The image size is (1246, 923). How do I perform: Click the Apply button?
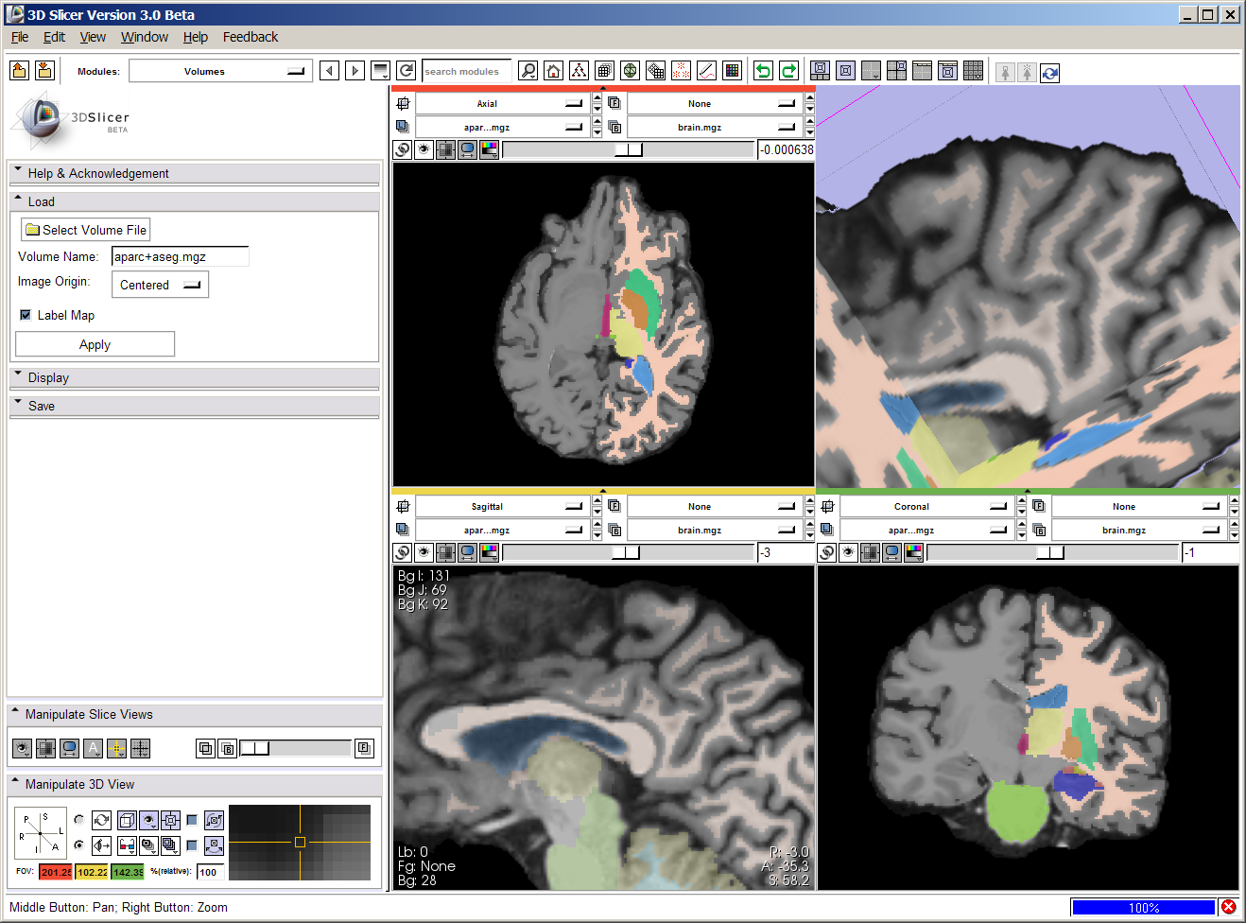coord(95,344)
